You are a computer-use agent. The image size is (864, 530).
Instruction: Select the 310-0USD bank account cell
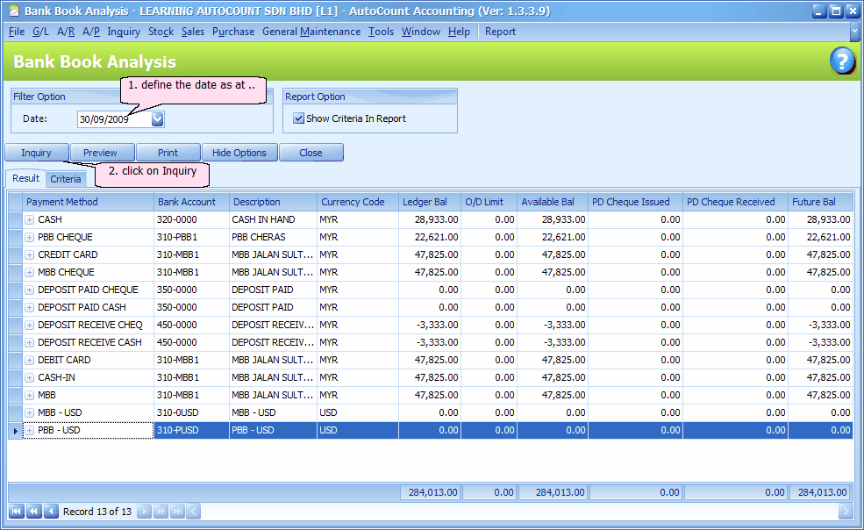point(192,412)
